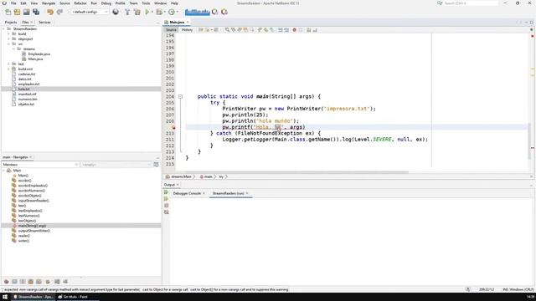
Task: Click the error hint icon on line 209
Action: pyautogui.click(x=173, y=127)
